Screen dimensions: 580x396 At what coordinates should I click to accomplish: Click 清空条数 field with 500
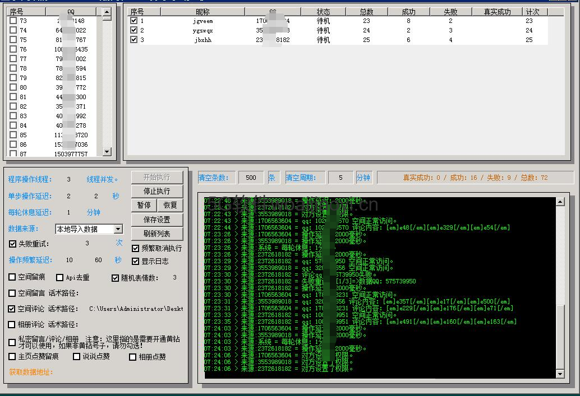coord(251,178)
